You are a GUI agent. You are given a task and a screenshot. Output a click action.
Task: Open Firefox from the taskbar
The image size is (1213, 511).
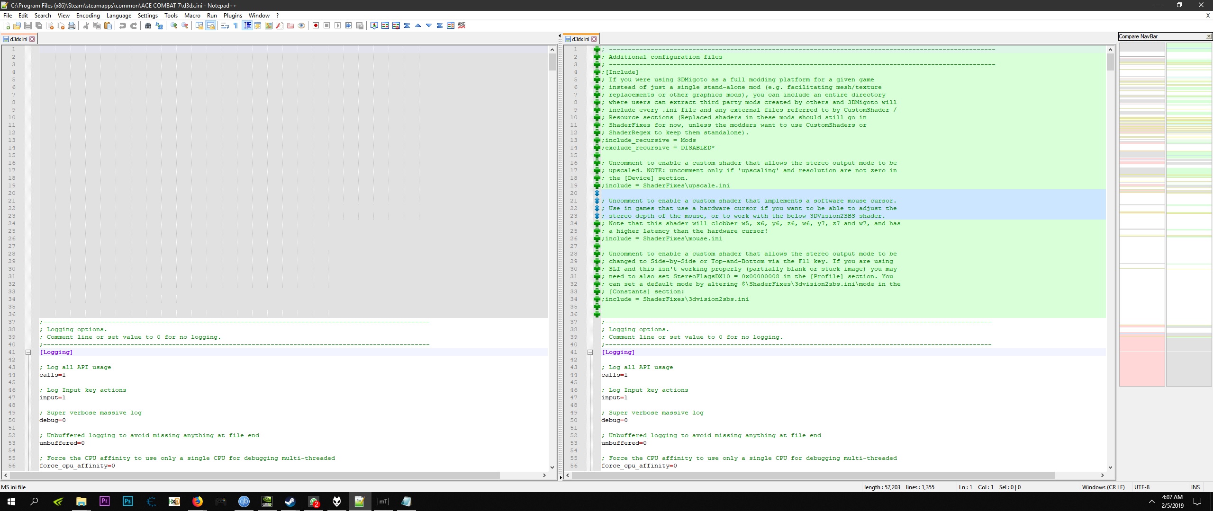coord(197,502)
